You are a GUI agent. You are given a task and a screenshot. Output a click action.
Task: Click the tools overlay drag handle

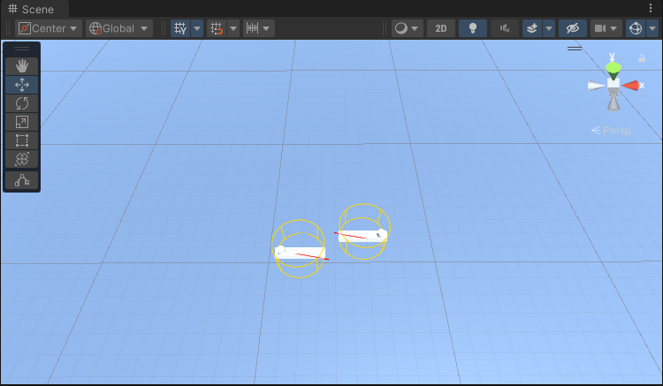pos(22,49)
